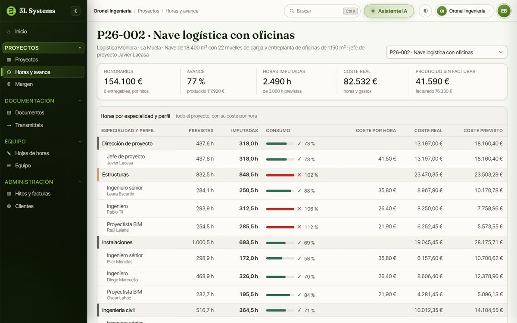517x323 pixels.
Task: Collapse the Estructuras group row
Action: tap(302, 175)
